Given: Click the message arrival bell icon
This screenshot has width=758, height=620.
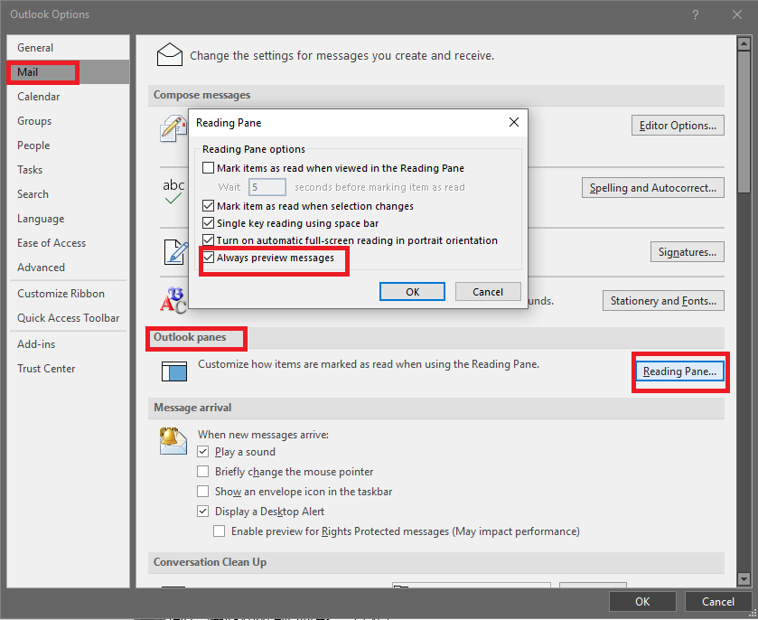Looking at the screenshot, I should point(173,441).
